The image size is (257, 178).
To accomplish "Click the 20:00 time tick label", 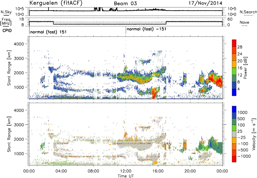I will pos(190,171).
